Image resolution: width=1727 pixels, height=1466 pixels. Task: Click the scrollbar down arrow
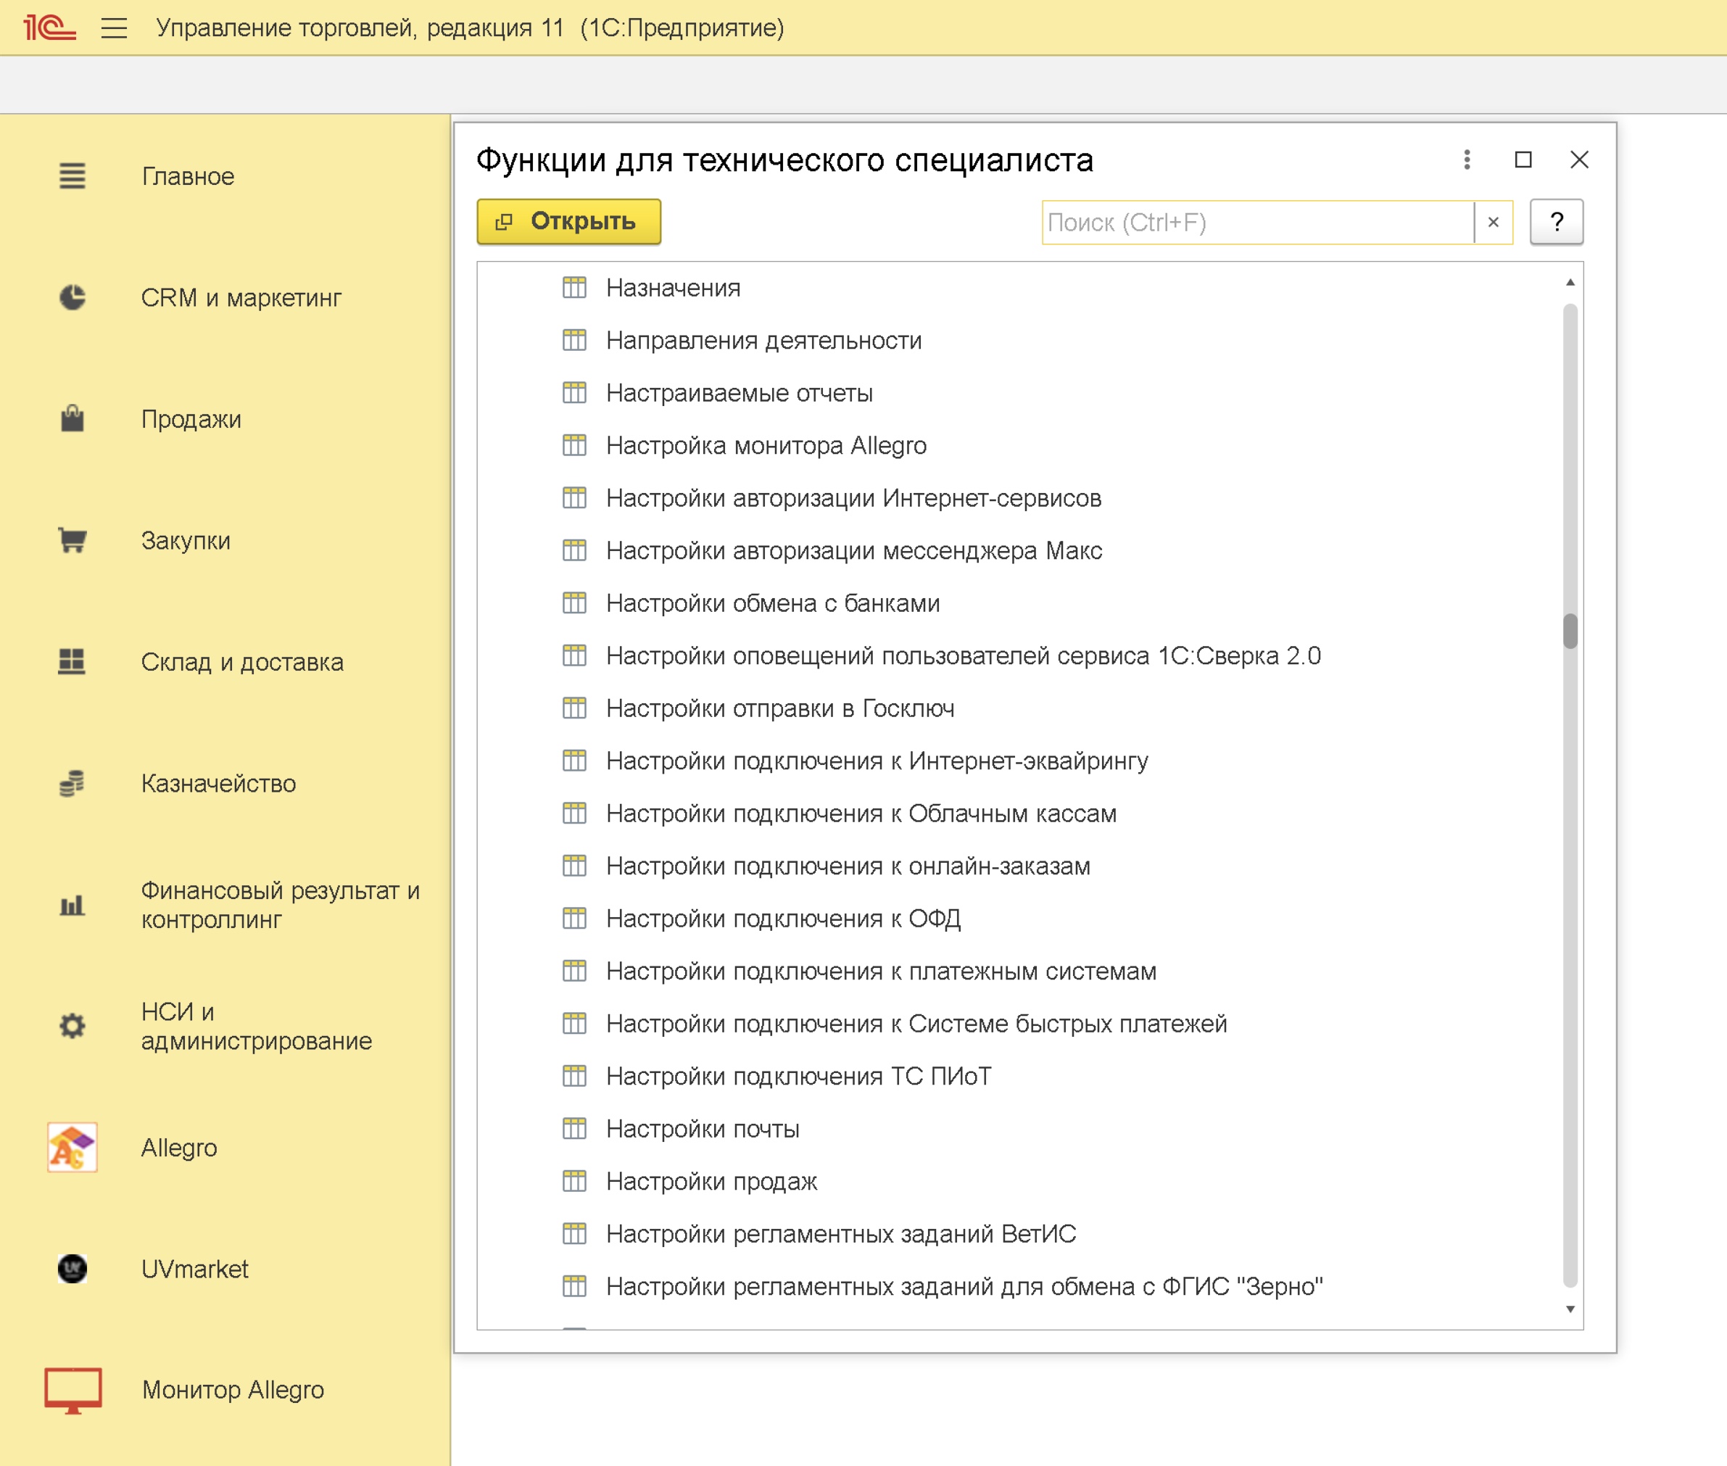coord(1570,1309)
